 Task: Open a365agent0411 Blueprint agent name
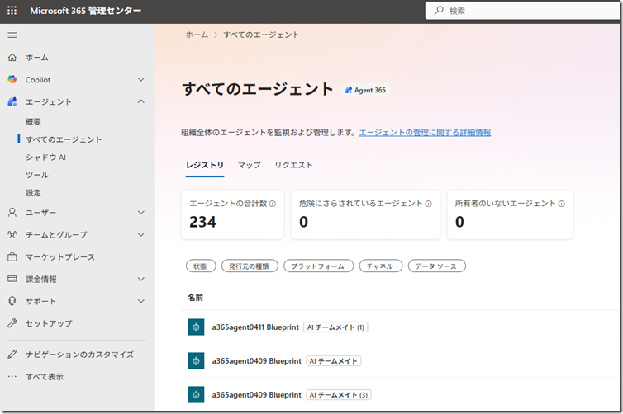(255, 327)
